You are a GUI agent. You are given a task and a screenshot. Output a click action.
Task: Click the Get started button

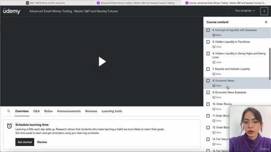25,142
